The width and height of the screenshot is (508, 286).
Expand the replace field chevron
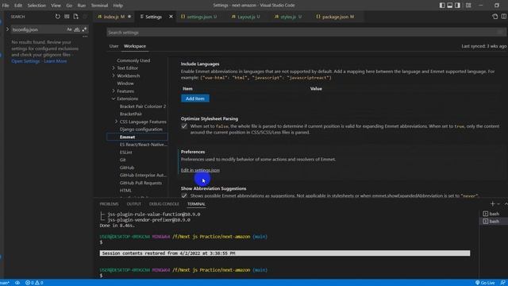[7, 29]
